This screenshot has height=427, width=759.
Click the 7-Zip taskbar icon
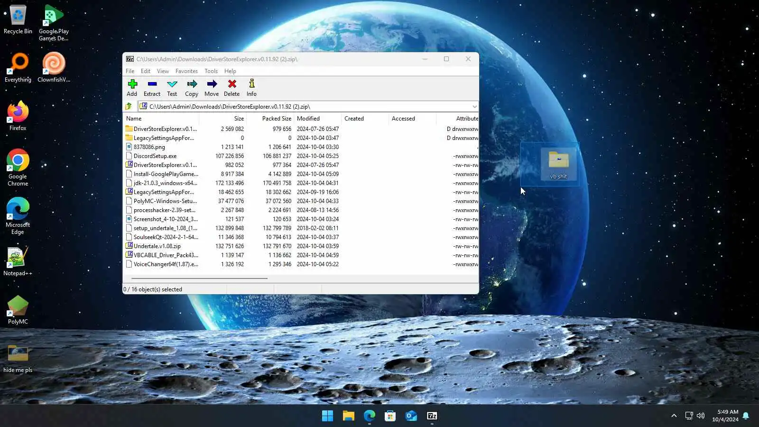pyautogui.click(x=432, y=416)
